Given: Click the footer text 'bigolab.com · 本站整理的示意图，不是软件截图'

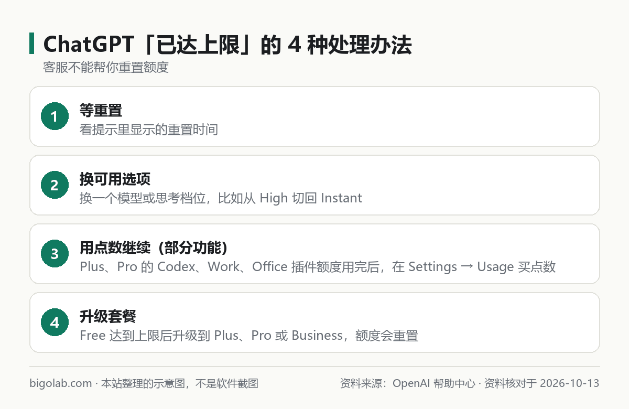Looking at the screenshot, I should pos(144,383).
